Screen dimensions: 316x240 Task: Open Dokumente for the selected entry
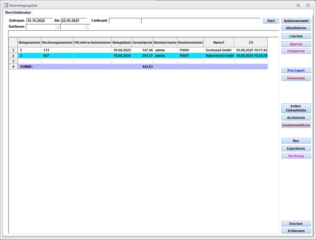click(x=296, y=78)
